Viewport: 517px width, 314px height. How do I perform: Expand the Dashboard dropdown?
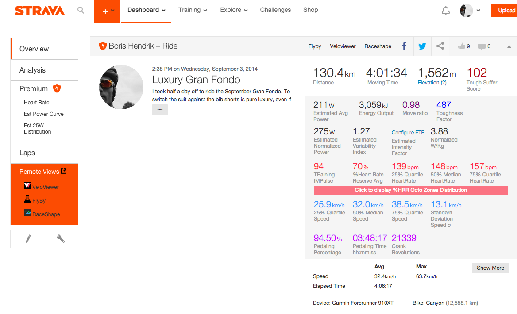(146, 10)
